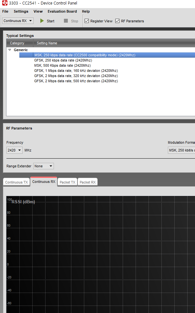195x313 pixels.
Task: Select GFSK 2 Mbps 500 kHz deviation setting
Action: click(x=76, y=81)
